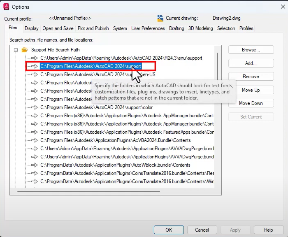Click the Cancel button

point(202,230)
